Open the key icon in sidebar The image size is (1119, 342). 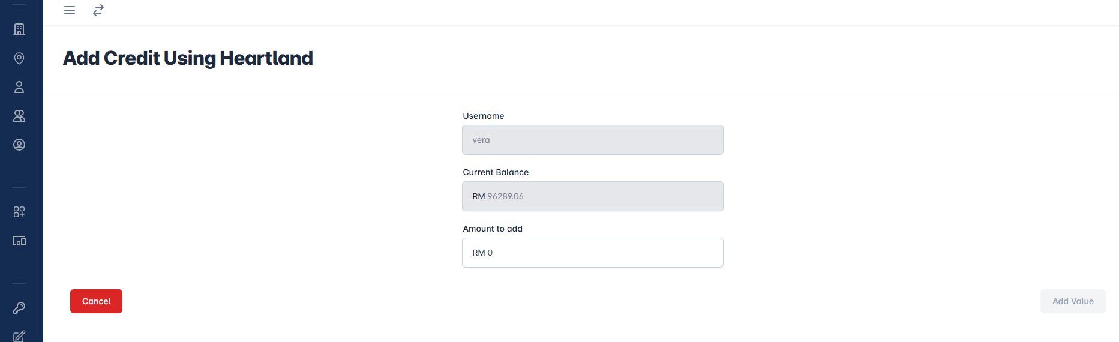[19, 308]
